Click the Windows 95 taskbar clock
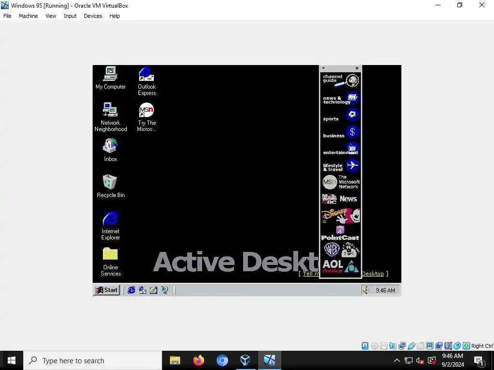 tap(385, 290)
